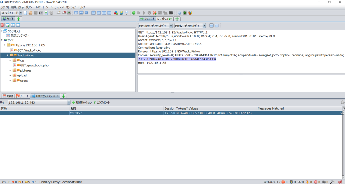Add a tab with plus next to レスポンス tab
Screen dimensions: 345x184
click(177, 19)
